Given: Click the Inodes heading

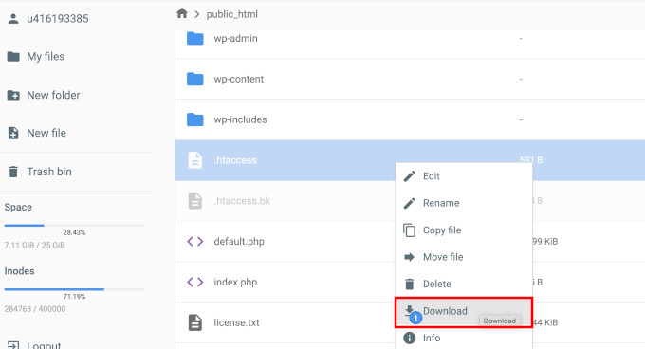Looking at the screenshot, I should pos(19,271).
